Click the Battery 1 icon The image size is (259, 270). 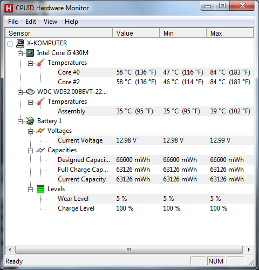pos(30,121)
